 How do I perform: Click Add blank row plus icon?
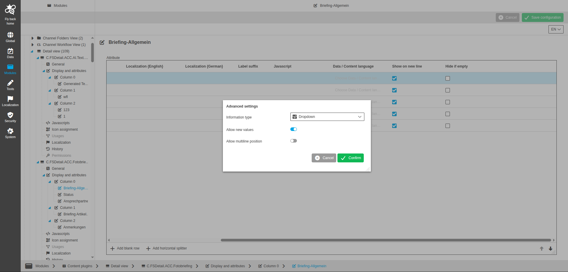point(112,249)
